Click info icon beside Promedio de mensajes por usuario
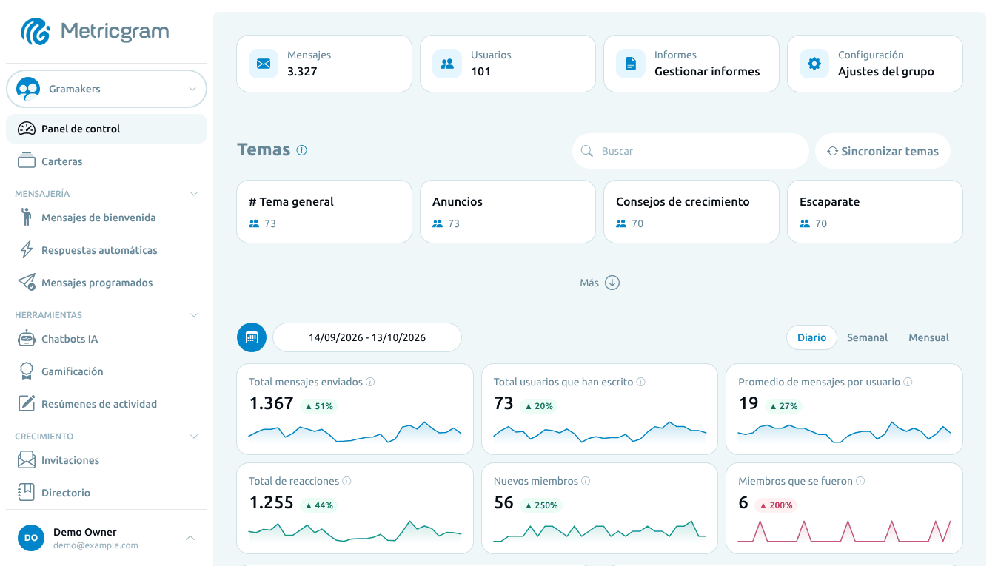The width and height of the screenshot is (998, 566). click(x=908, y=383)
